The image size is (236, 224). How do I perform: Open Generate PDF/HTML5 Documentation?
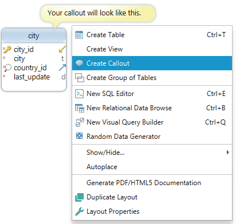point(152,183)
